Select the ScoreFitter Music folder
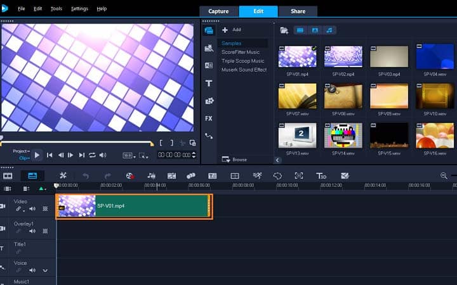 click(x=241, y=52)
